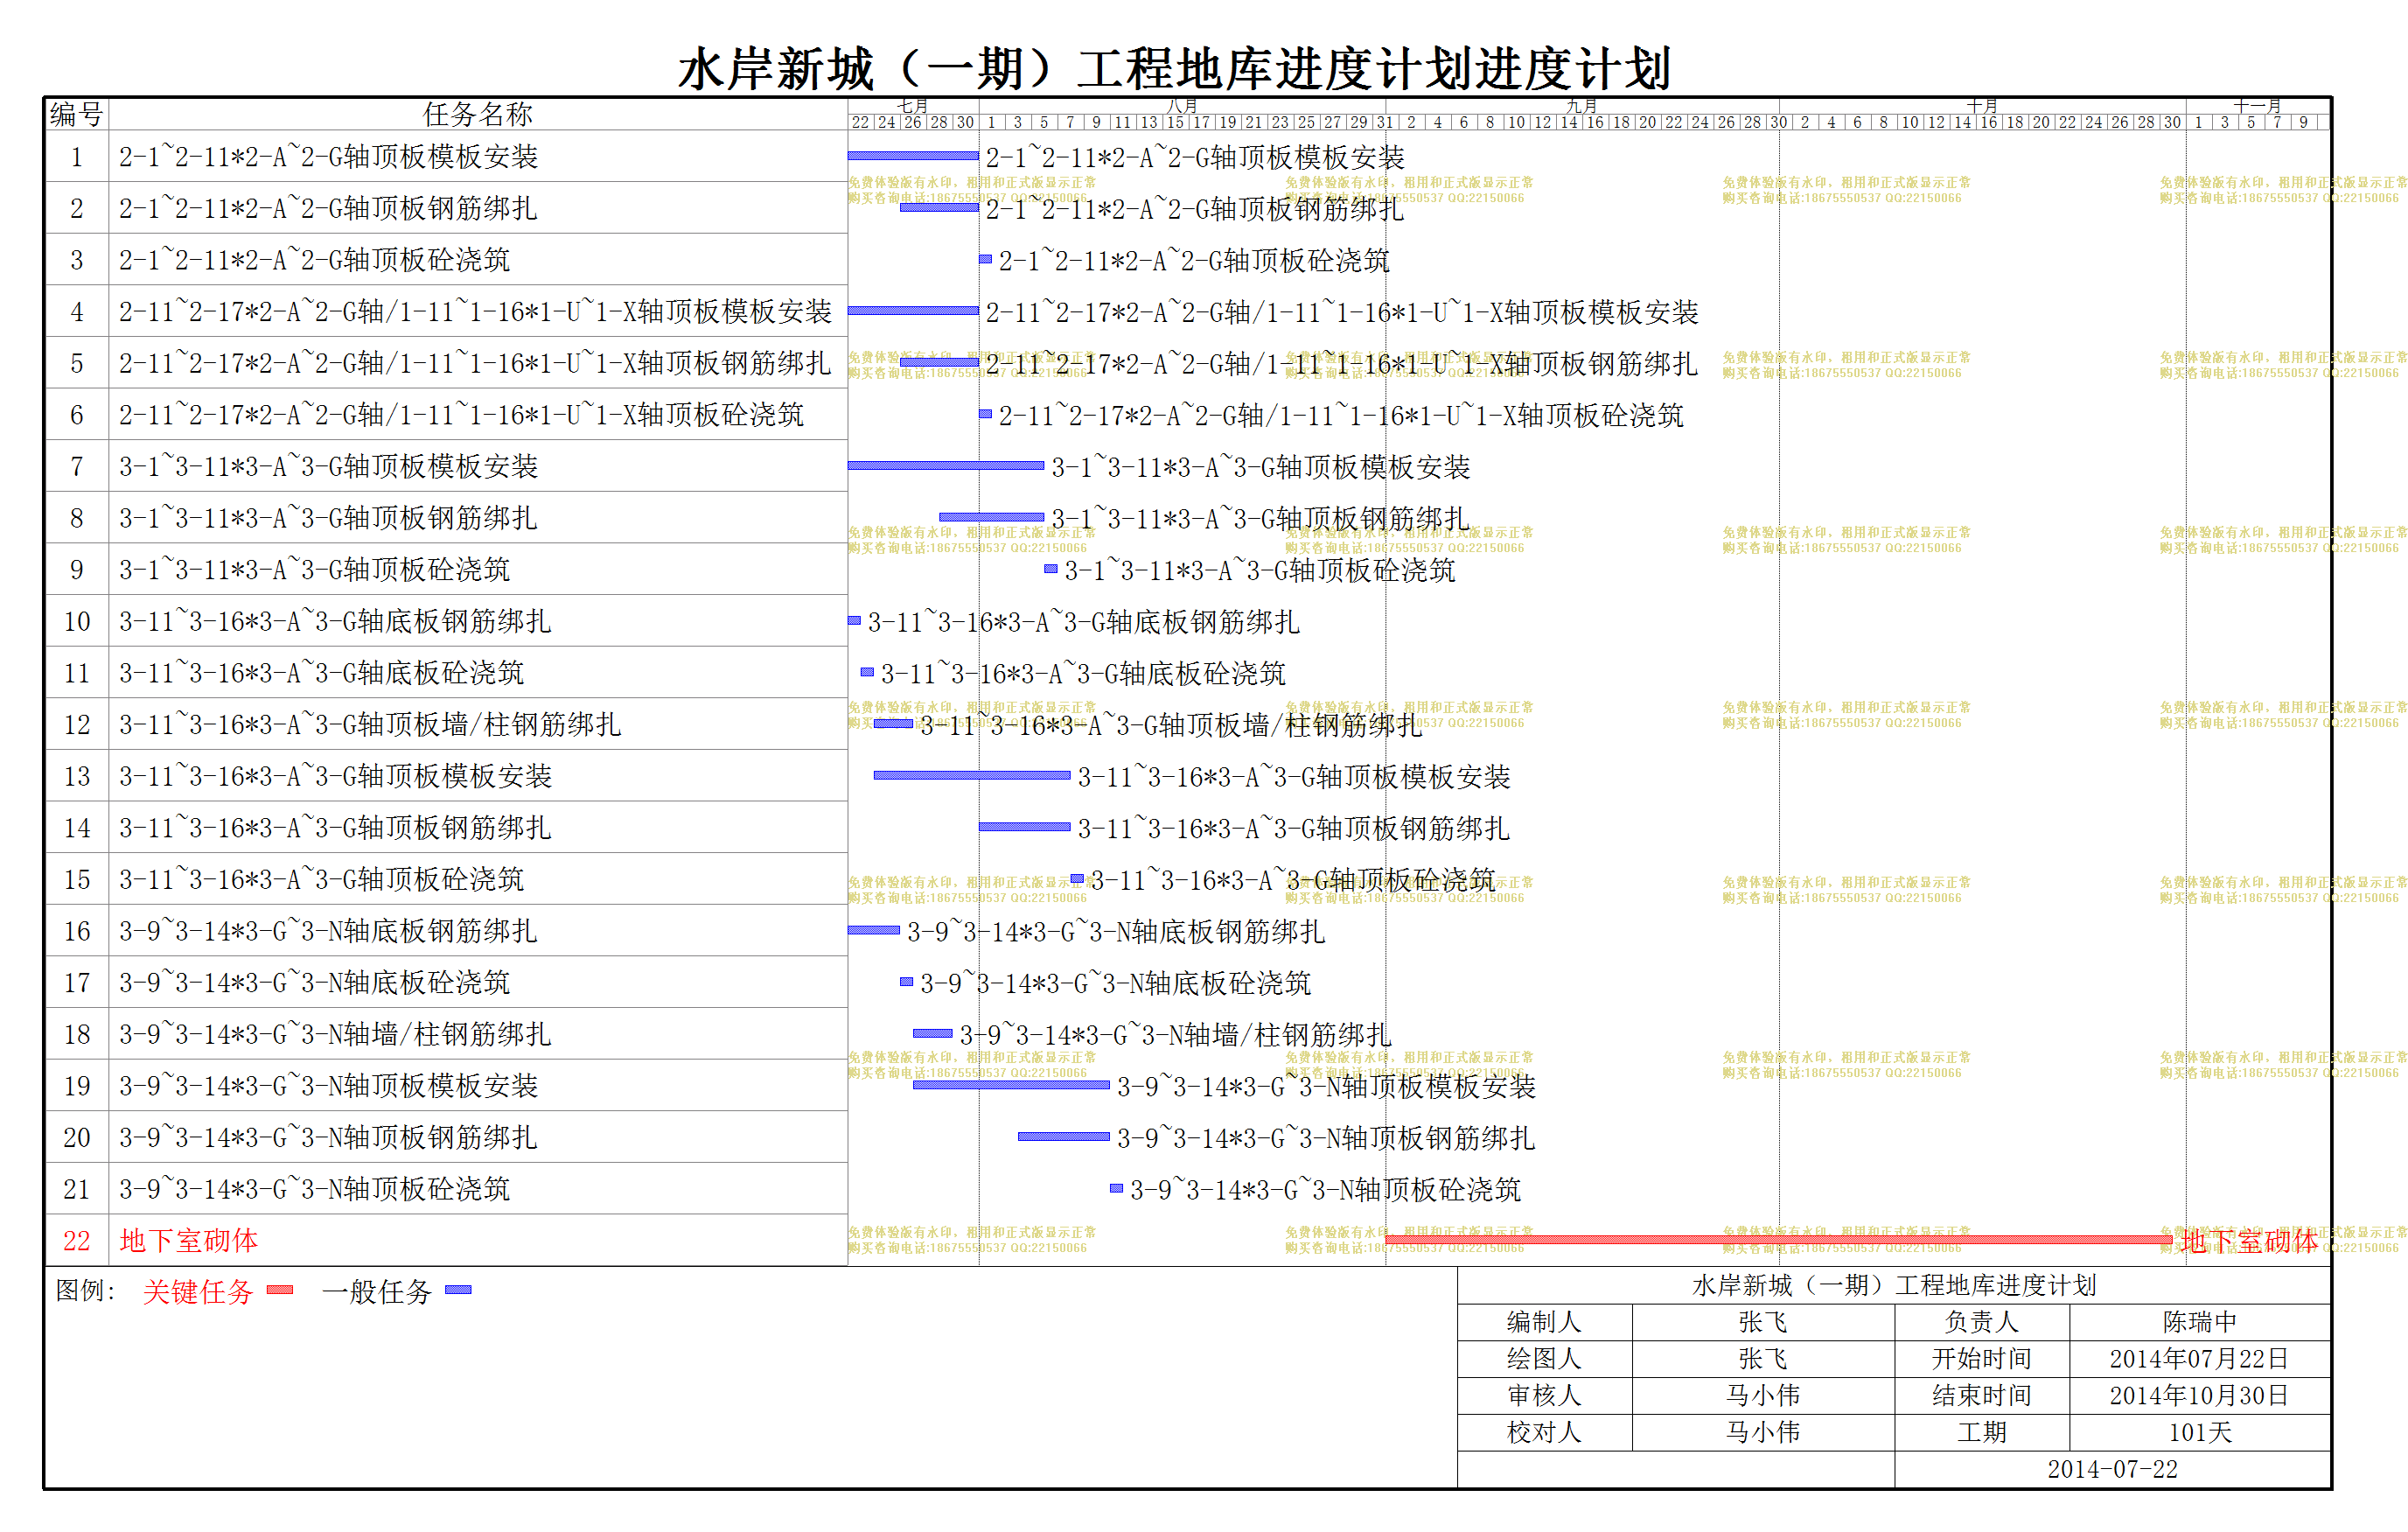Click end date 2014年10月30日
2408x1532 pixels.
[x=2200, y=1395]
